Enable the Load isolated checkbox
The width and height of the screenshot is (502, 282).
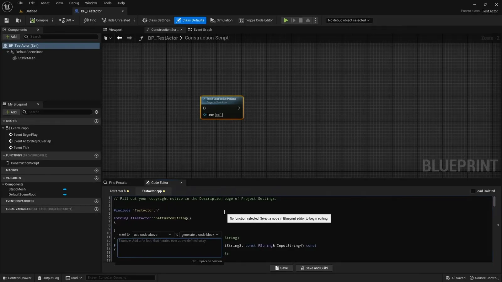click(473, 191)
